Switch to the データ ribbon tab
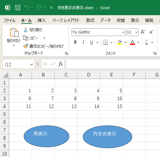160x157 pixels. point(105,20)
